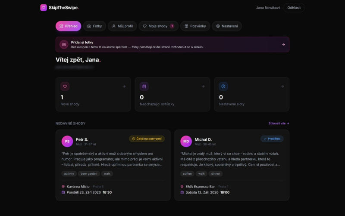Click the Nastavené sloty label

click(x=232, y=104)
